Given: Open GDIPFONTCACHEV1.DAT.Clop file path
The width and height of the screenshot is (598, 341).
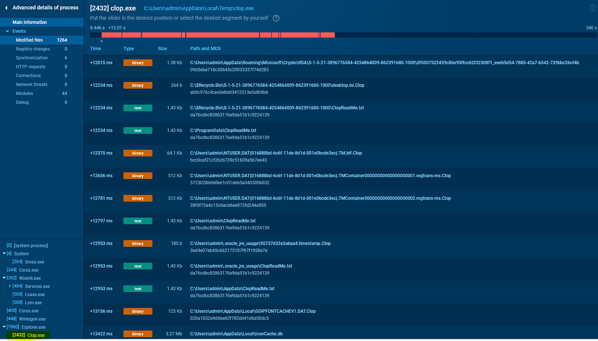Looking at the screenshot, I should [x=253, y=311].
